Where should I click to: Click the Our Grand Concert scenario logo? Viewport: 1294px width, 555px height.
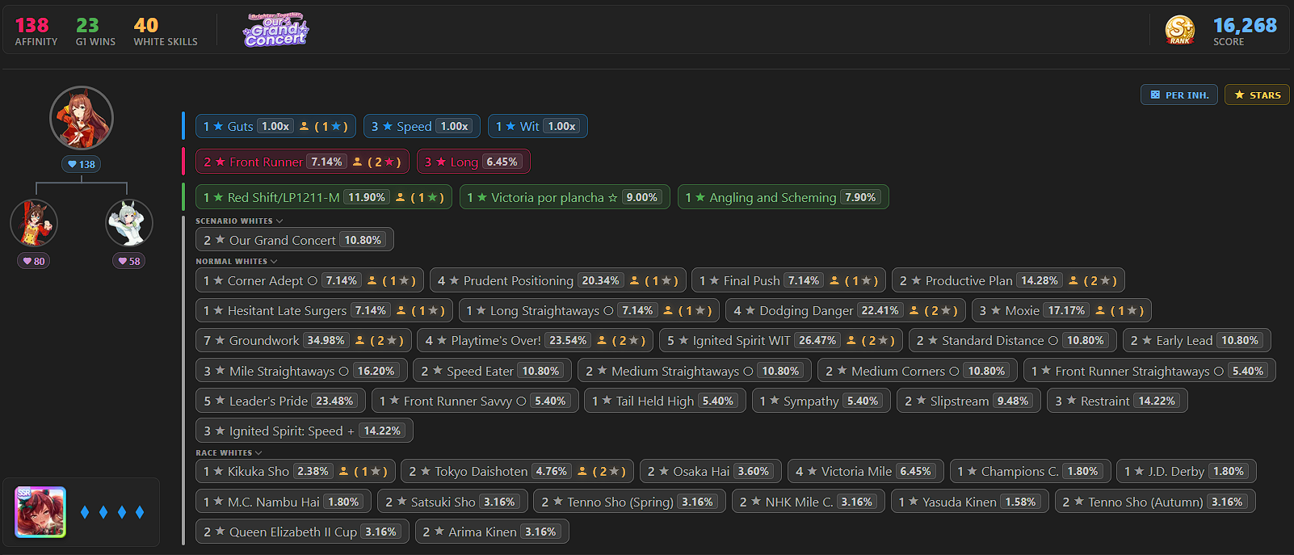click(x=275, y=30)
